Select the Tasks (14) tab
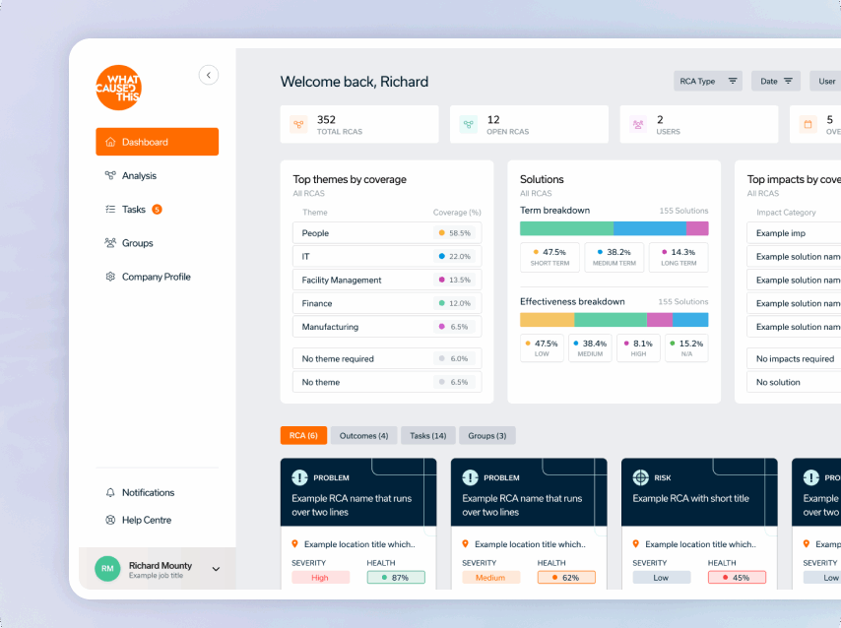 [x=427, y=435]
